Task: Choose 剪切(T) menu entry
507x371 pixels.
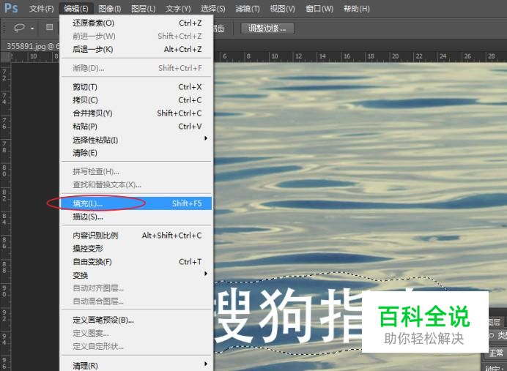Action: (136, 87)
